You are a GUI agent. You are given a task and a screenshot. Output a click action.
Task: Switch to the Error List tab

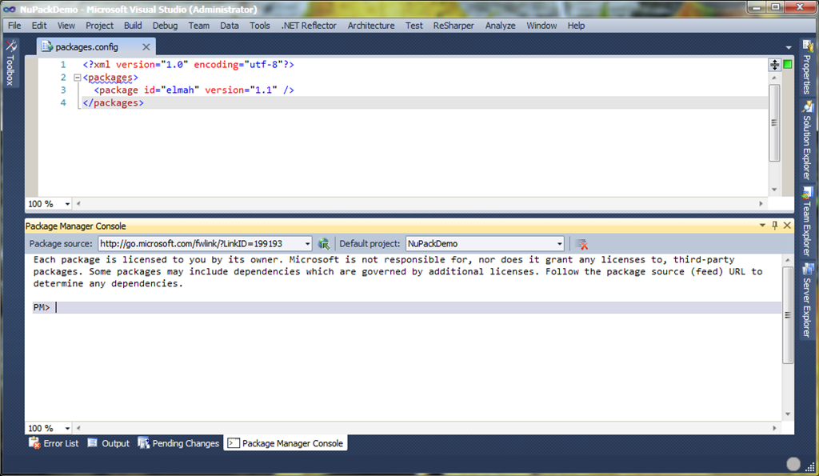[54, 443]
